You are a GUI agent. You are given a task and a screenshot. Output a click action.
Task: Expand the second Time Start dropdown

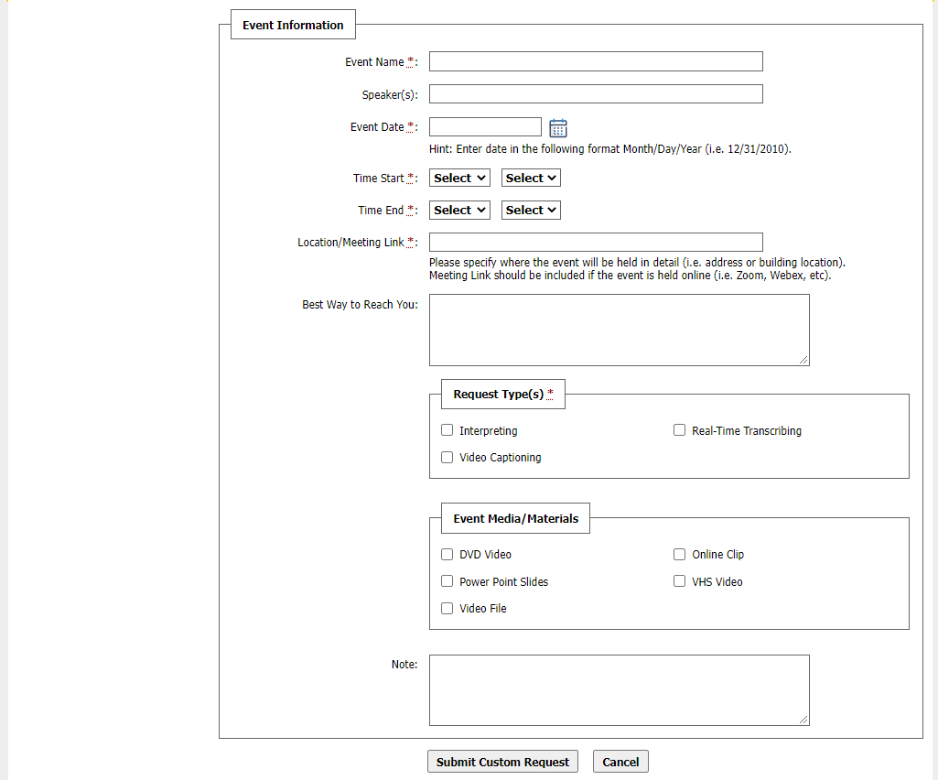coord(531,179)
